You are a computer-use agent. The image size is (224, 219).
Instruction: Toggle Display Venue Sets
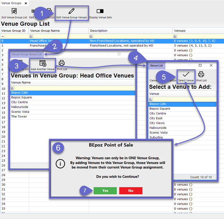tap(100, 12)
